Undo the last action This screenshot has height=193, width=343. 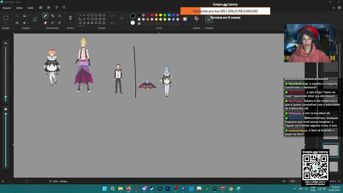57,8
